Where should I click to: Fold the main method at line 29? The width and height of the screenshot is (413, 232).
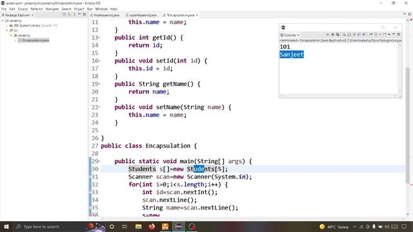(99, 161)
